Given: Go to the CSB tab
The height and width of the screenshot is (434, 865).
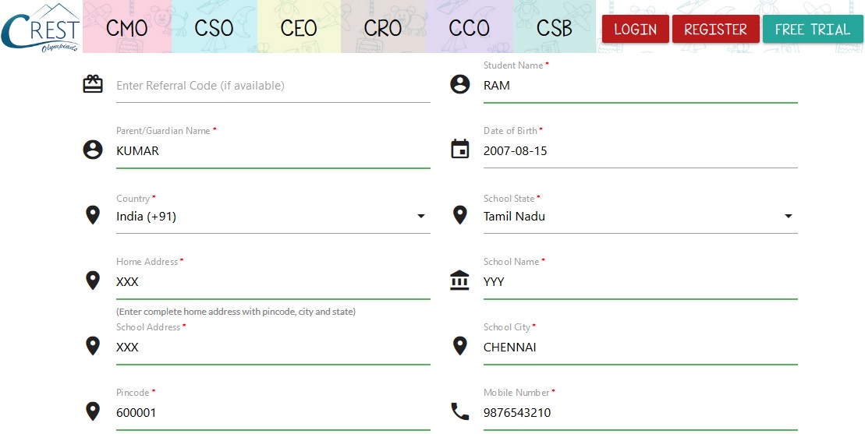Looking at the screenshot, I should point(555,28).
